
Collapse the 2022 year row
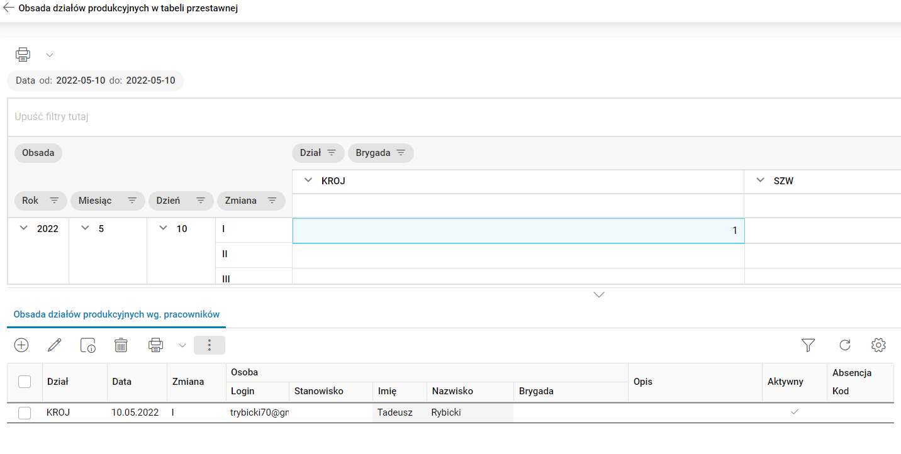[24, 228]
